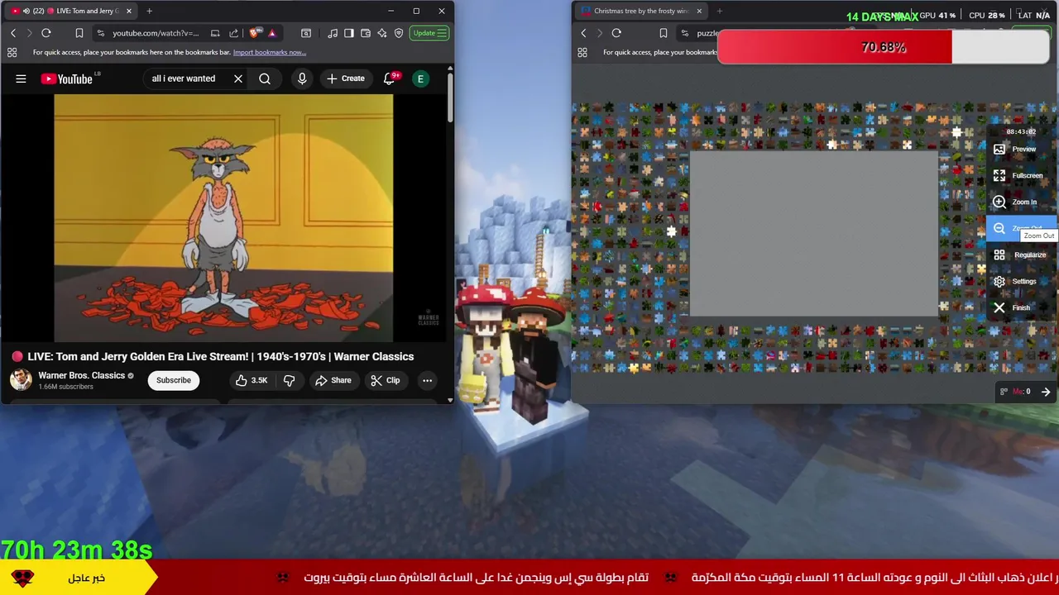Image resolution: width=1059 pixels, height=595 pixels.
Task: Open Warner Bros. Classics channel avatar
Action: point(21,380)
